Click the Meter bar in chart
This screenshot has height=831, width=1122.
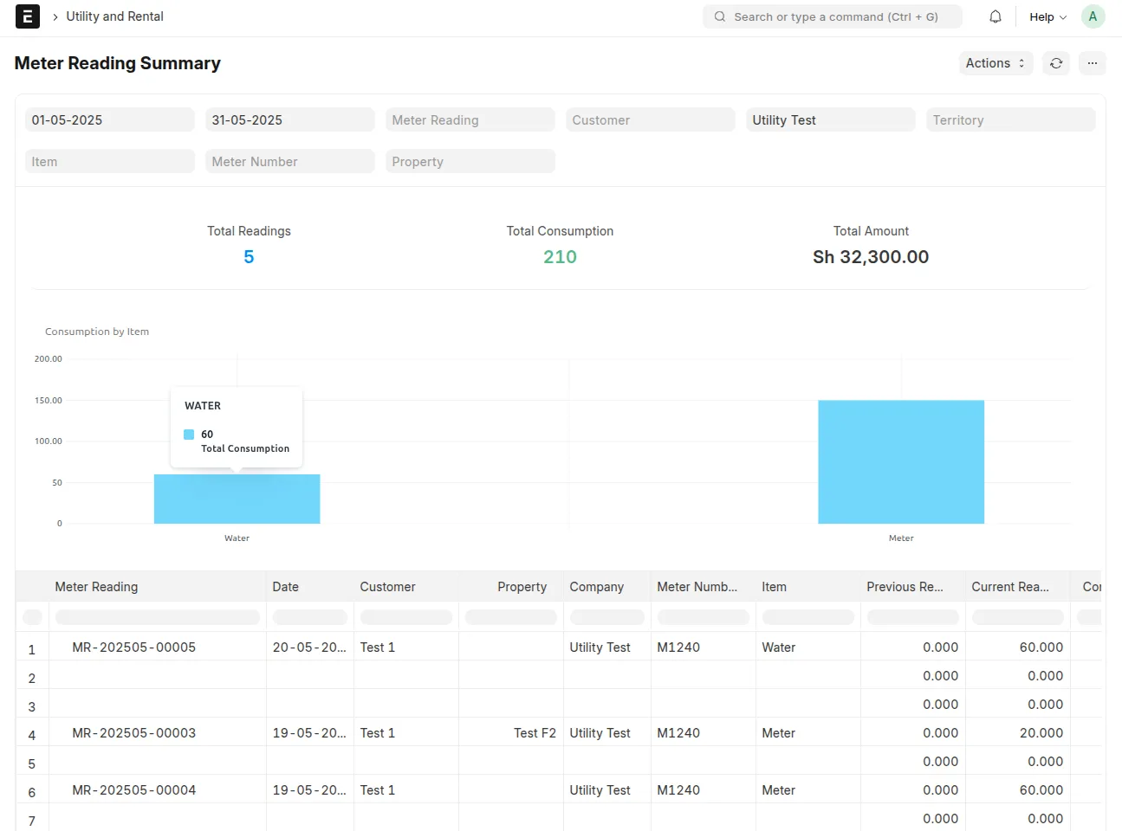901,462
